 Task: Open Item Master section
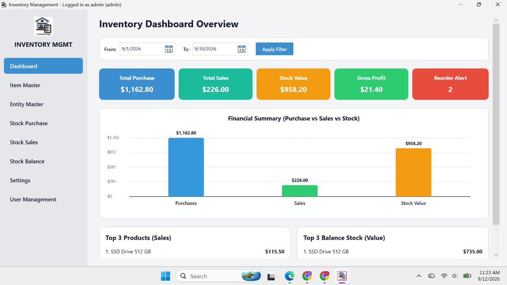pyautogui.click(x=43, y=85)
